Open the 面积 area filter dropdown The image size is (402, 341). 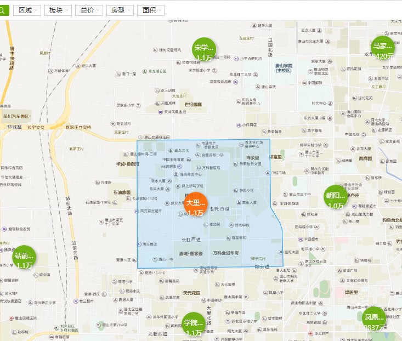coord(152,10)
